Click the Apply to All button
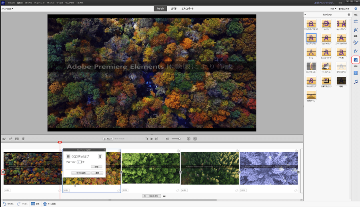 pyautogui.click(x=81, y=173)
